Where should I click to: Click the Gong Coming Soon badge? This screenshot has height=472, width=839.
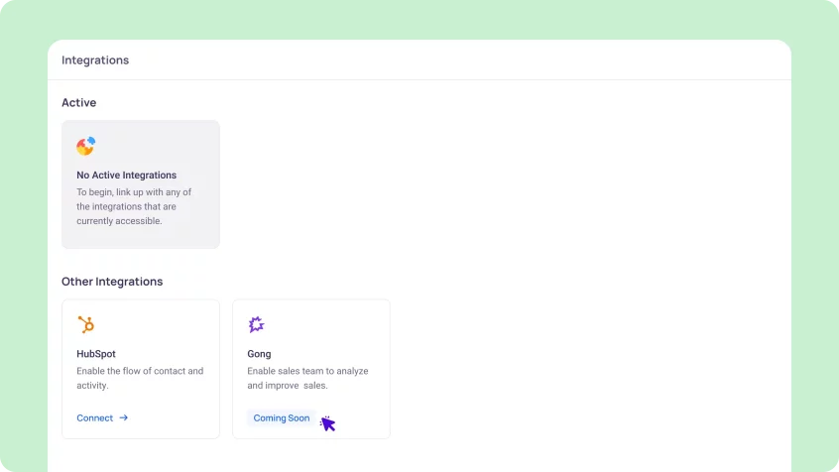[282, 417]
